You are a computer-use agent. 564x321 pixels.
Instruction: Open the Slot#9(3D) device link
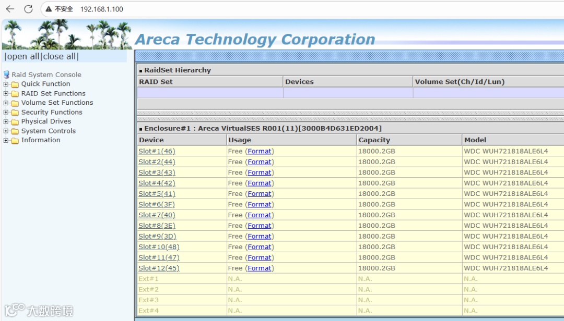coord(157,236)
